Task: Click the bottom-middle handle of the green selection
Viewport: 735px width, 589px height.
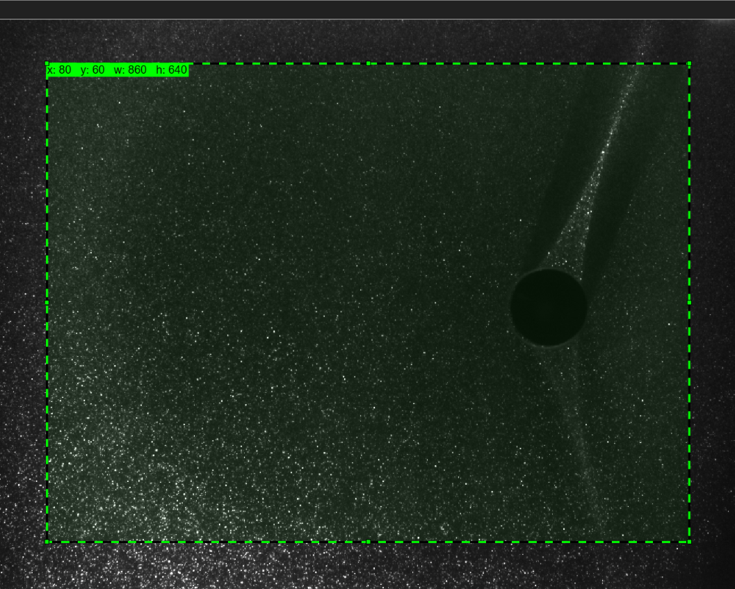Action: coord(368,542)
